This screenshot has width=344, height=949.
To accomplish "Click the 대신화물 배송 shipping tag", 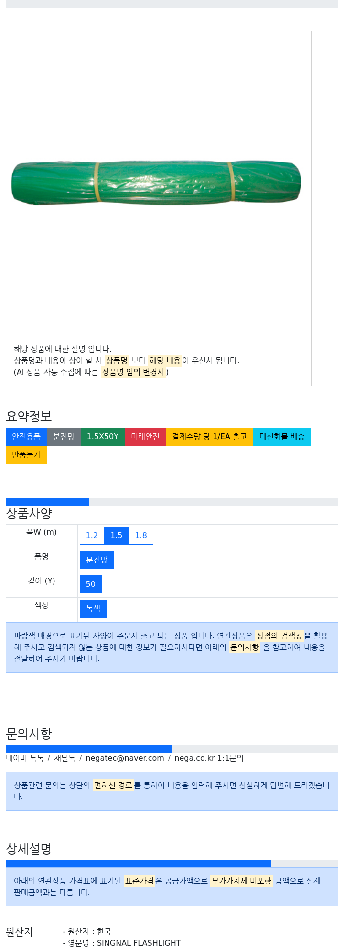I will (282, 437).
